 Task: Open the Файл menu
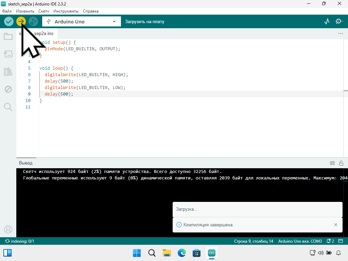7,11
